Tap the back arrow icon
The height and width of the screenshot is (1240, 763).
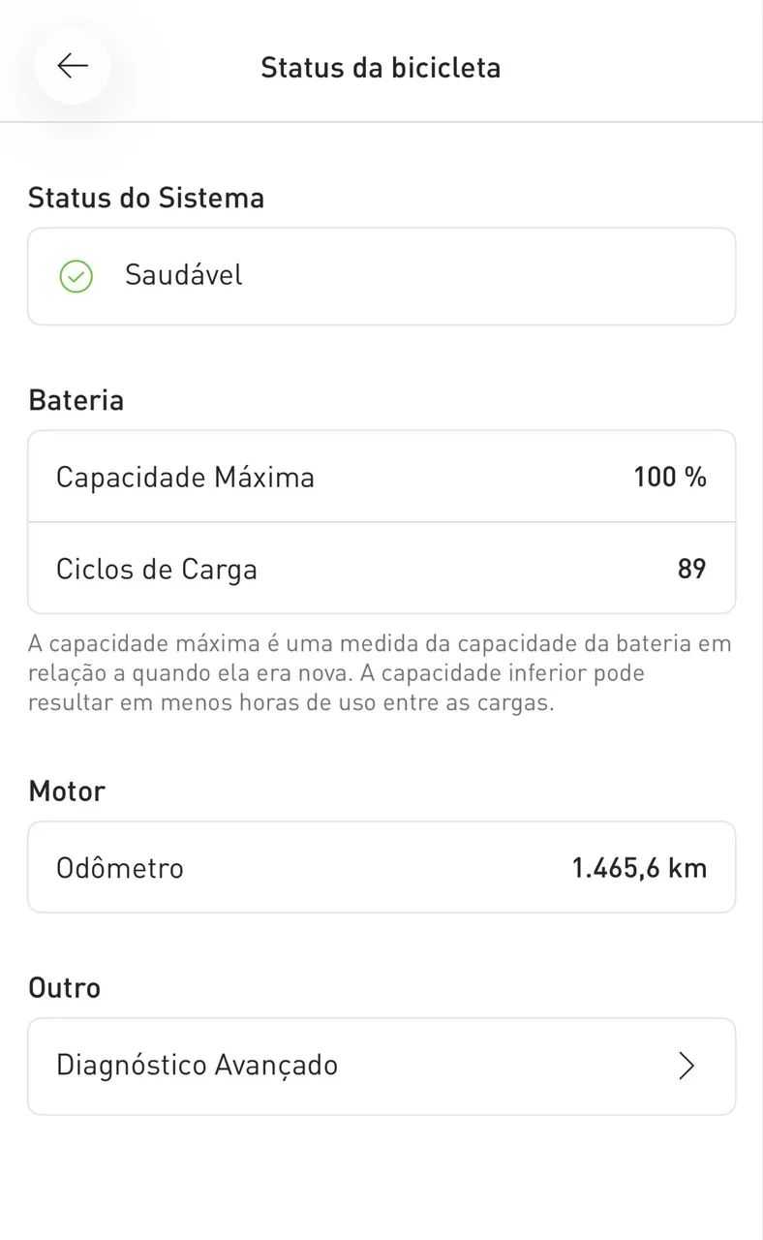pos(73,66)
